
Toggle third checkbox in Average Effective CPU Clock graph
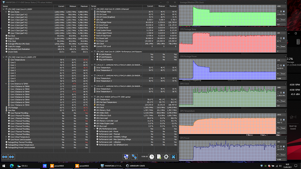284,12
